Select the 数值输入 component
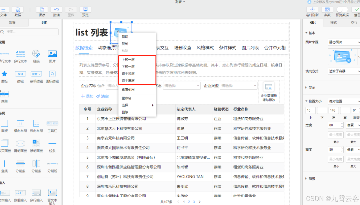Viewport: 360px width, 205px height. pyautogui.click(x=20, y=195)
